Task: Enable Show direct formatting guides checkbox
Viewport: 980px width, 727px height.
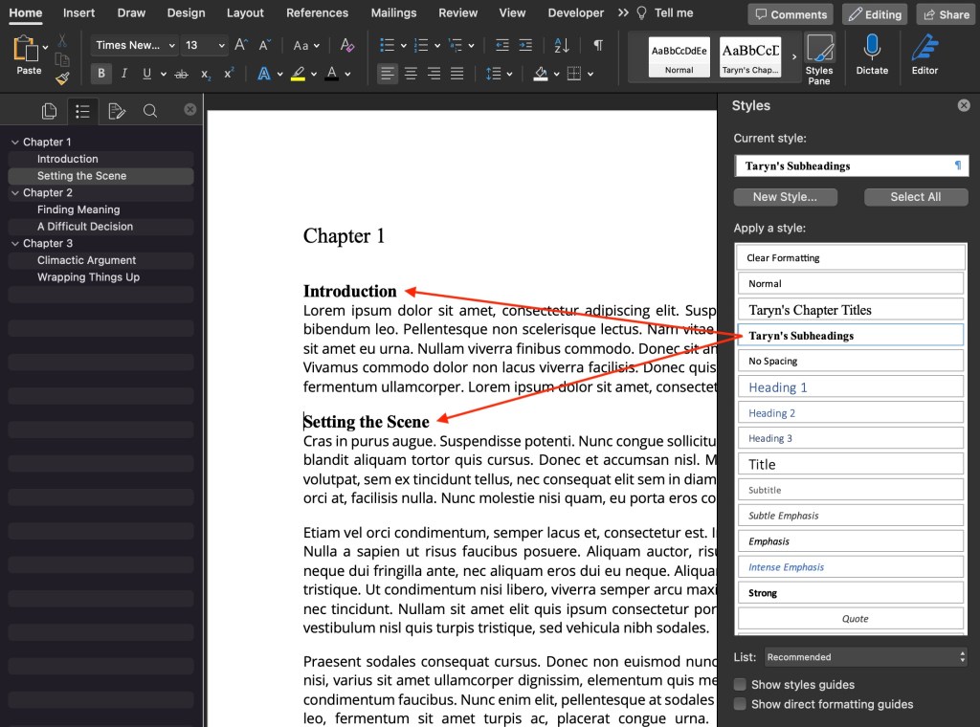Action: 740,704
